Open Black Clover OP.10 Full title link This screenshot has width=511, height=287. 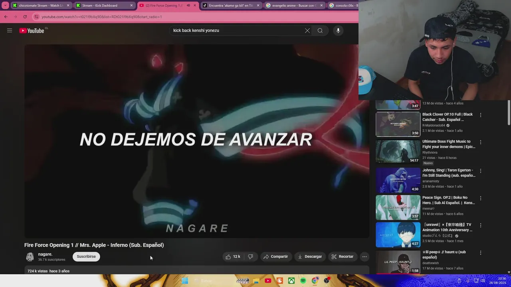point(448,117)
